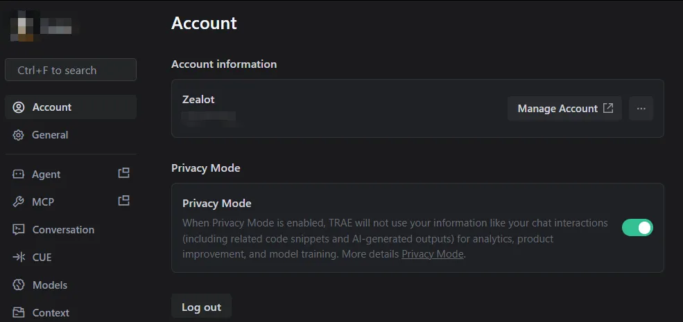Click the CUE asterisk-arrow icon
Viewport: 683px width, 322px height.
tap(19, 258)
